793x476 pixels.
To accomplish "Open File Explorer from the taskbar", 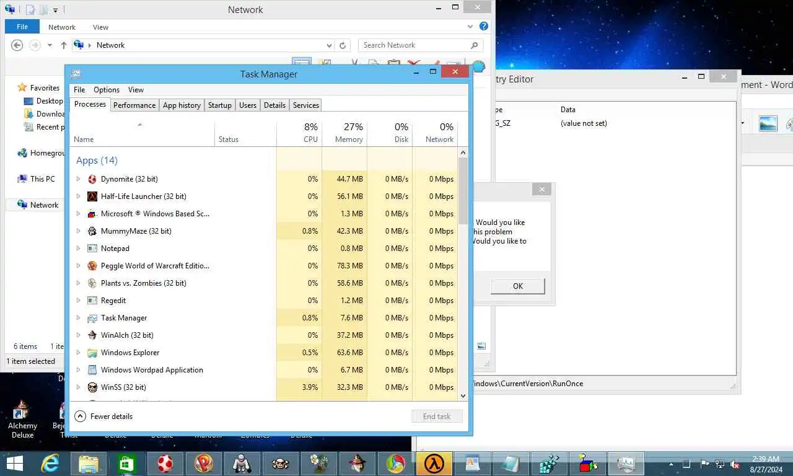I will (88, 463).
